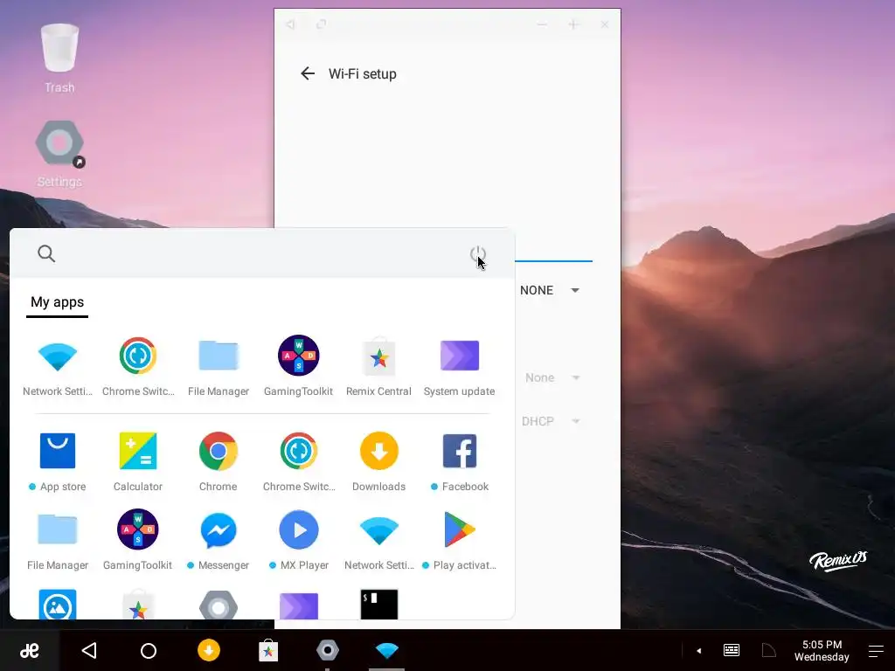Expand the system tray arrow
This screenshot has width=895, height=671.
pos(698,650)
